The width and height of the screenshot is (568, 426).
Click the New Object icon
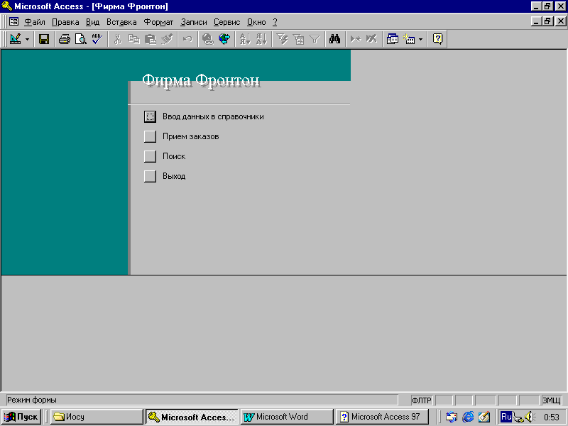pyautogui.click(x=410, y=39)
